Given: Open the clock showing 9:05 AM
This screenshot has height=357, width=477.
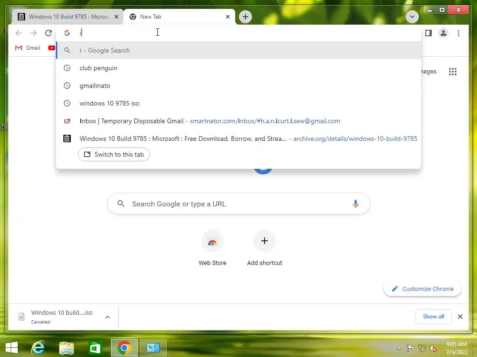Looking at the screenshot, I should [457, 348].
